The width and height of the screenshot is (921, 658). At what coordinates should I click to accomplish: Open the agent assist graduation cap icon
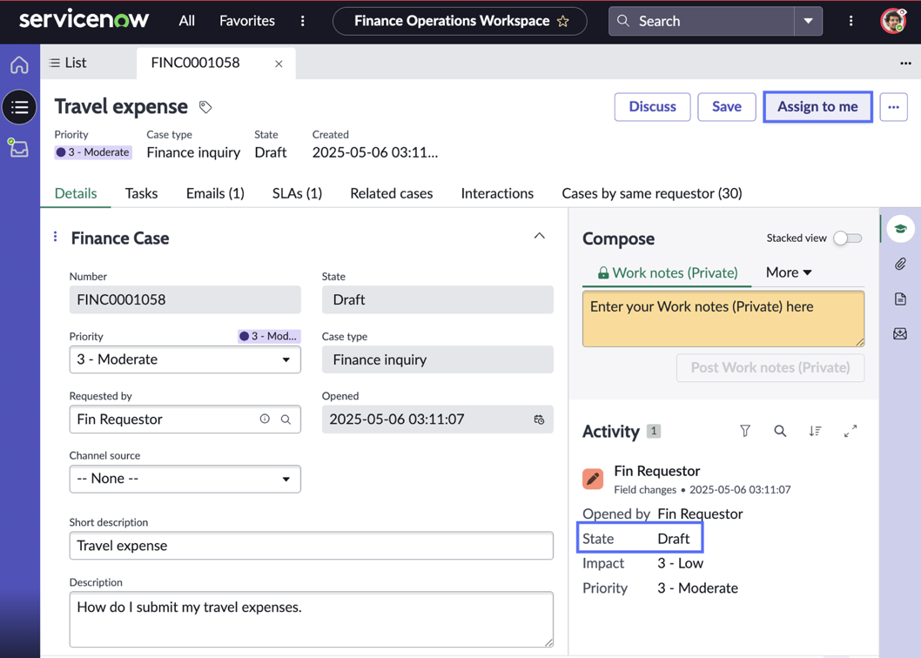900,229
